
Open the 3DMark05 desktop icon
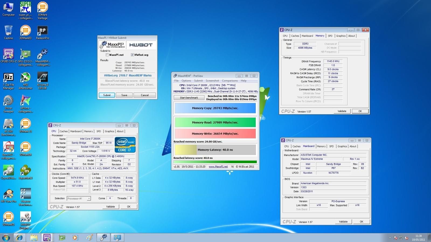(x=8, y=219)
